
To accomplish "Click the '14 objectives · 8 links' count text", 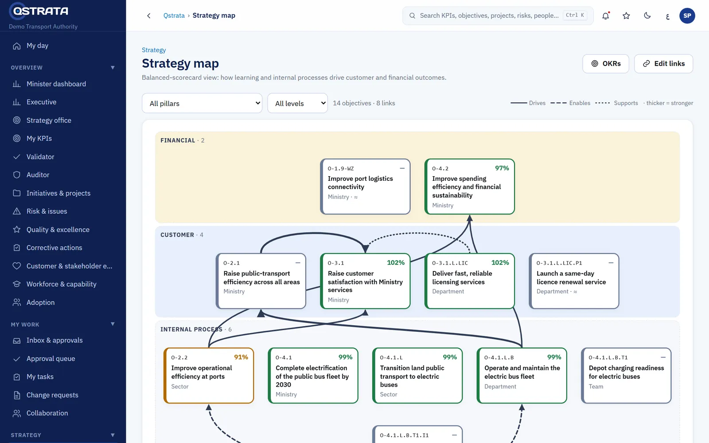I will (x=364, y=103).
